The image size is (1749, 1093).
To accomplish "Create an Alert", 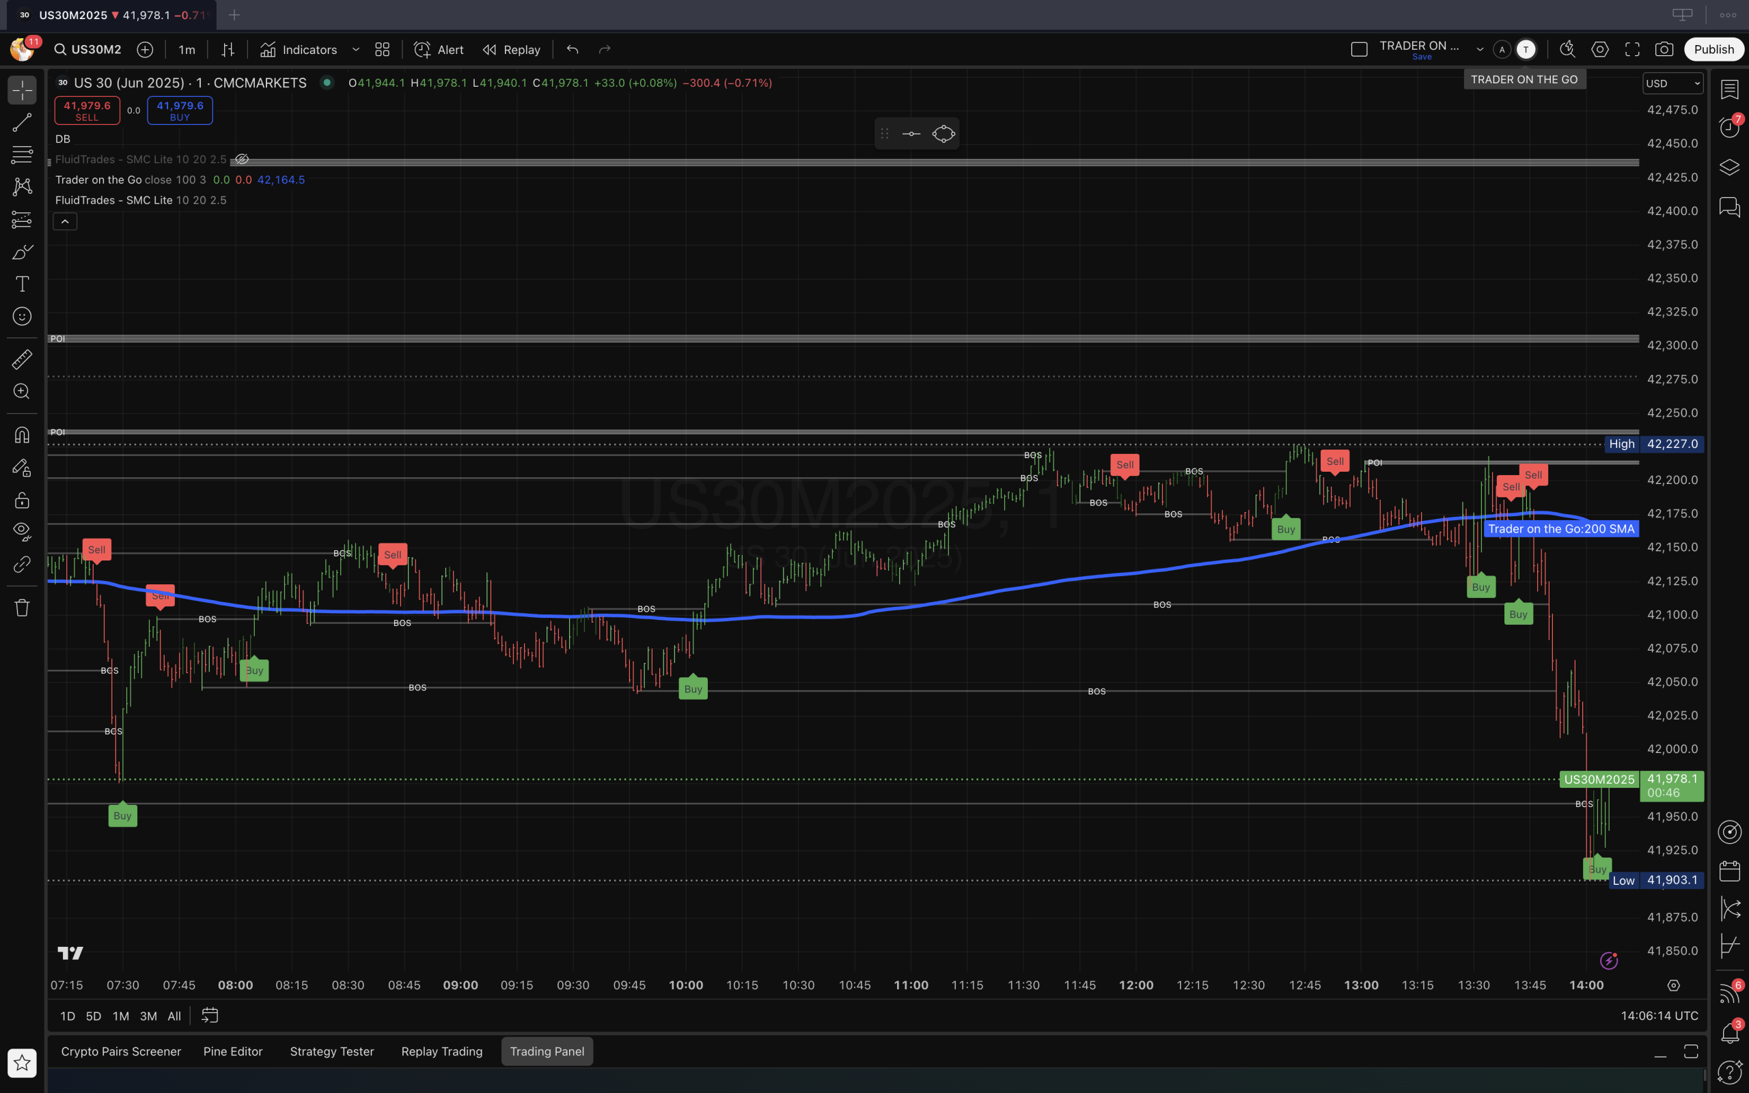I will coord(439,49).
